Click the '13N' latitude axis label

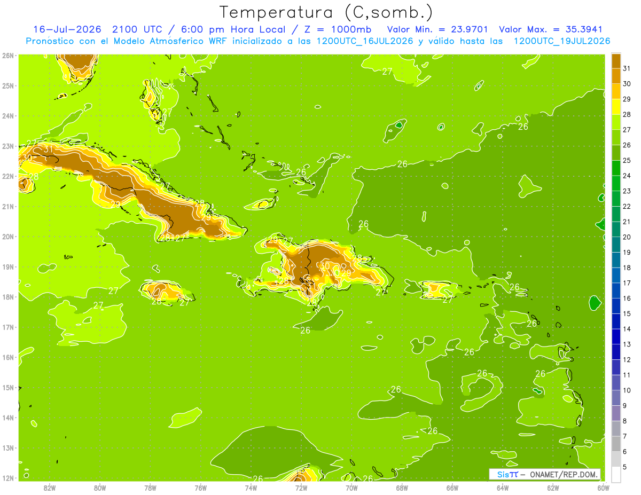8,448
